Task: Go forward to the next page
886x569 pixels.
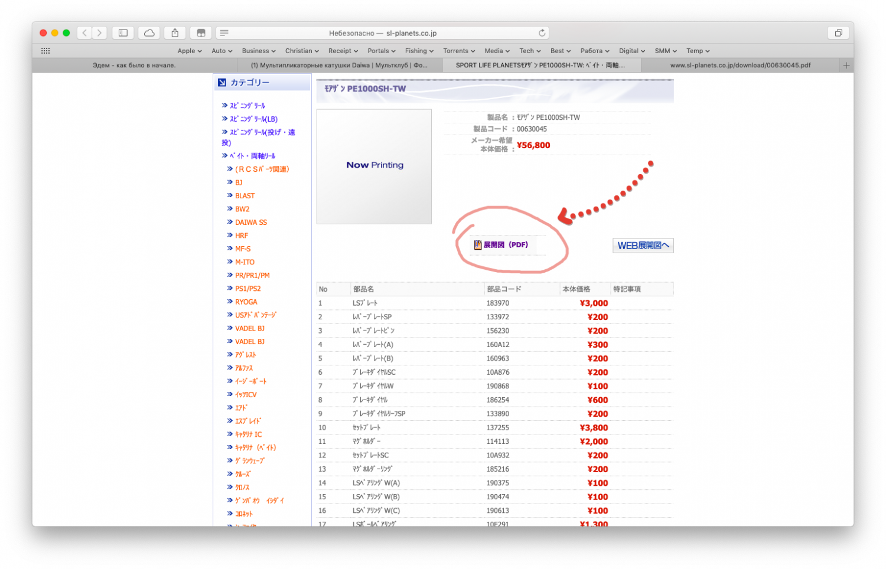Action: (99, 33)
